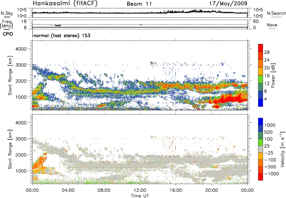This screenshot has width=286, height=198.
Task: Click the N.Sky noise trace in the top panel
Action: 140,13
